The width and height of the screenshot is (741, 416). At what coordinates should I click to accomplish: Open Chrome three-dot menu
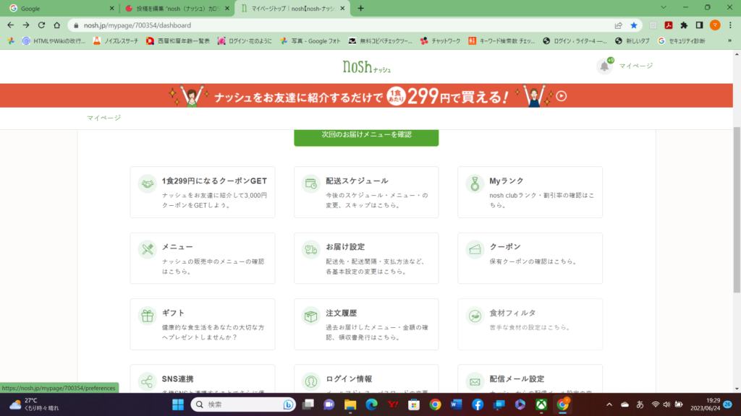(x=730, y=25)
